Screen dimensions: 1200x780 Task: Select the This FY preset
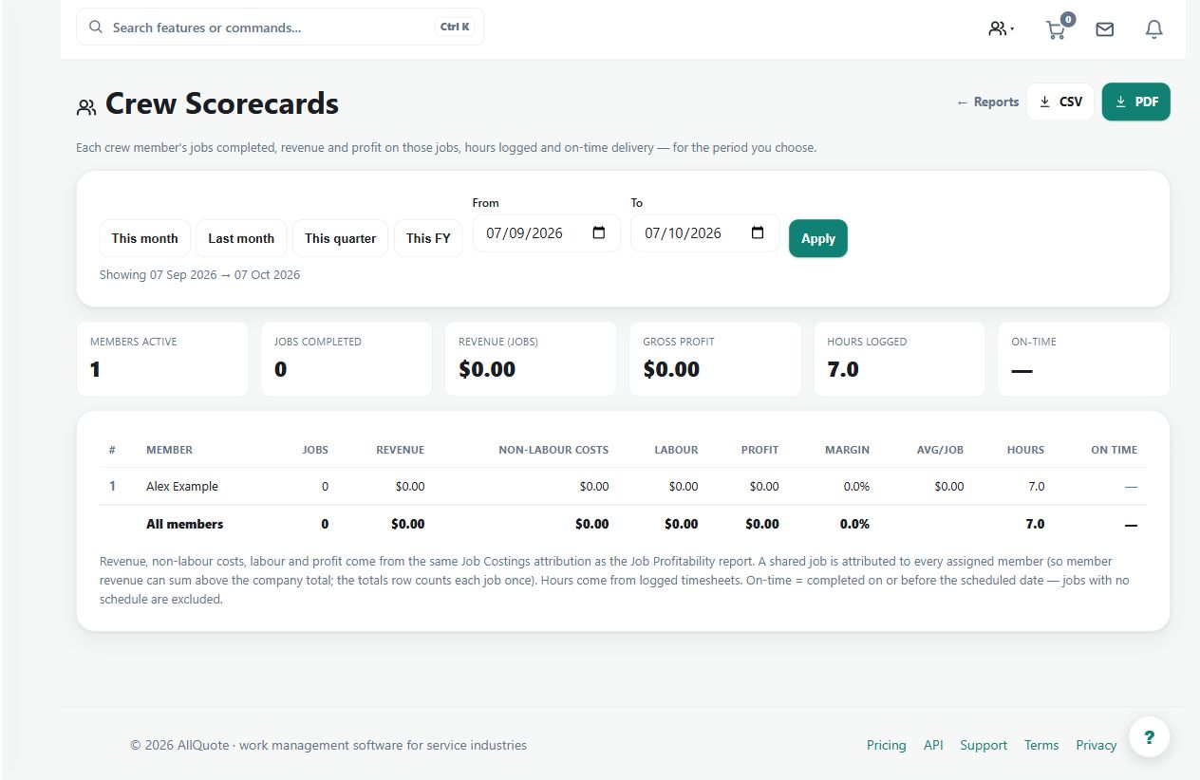point(428,238)
